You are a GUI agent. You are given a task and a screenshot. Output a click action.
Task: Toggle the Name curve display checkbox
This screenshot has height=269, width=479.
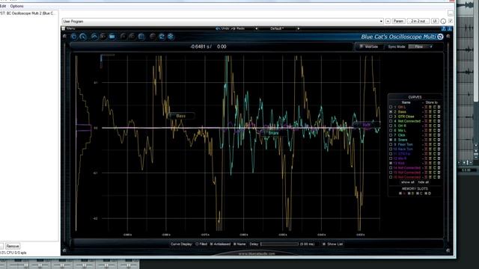pyautogui.click(x=235, y=244)
